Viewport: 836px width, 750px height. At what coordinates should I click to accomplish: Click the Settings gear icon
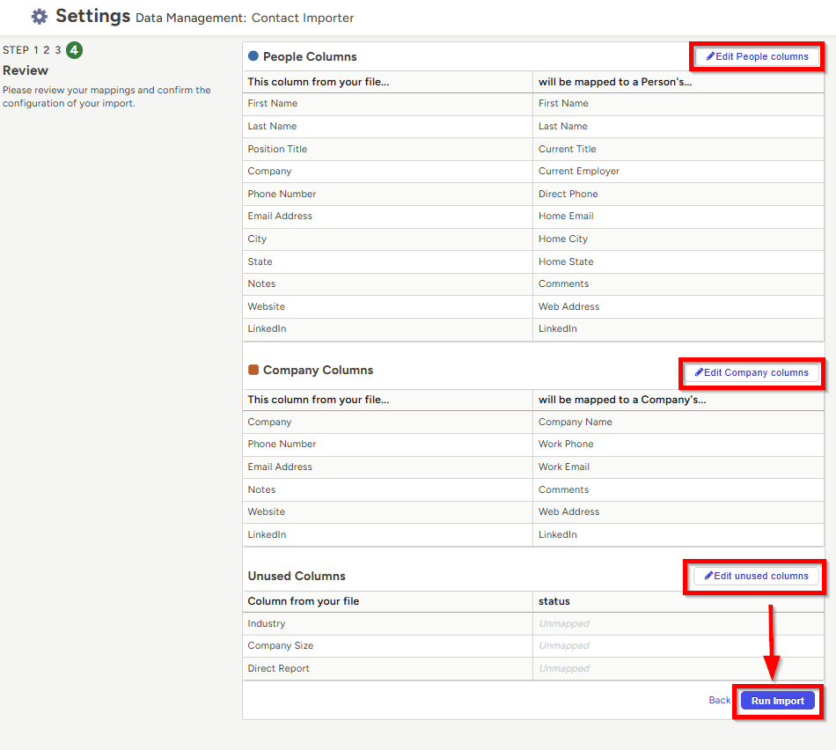tap(40, 17)
